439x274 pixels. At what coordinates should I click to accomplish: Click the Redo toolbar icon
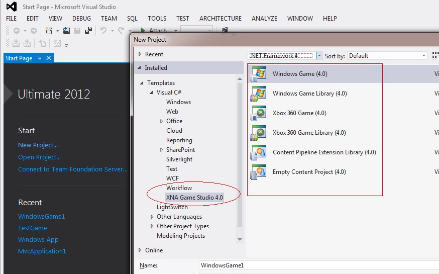pyautogui.click(x=121, y=31)
